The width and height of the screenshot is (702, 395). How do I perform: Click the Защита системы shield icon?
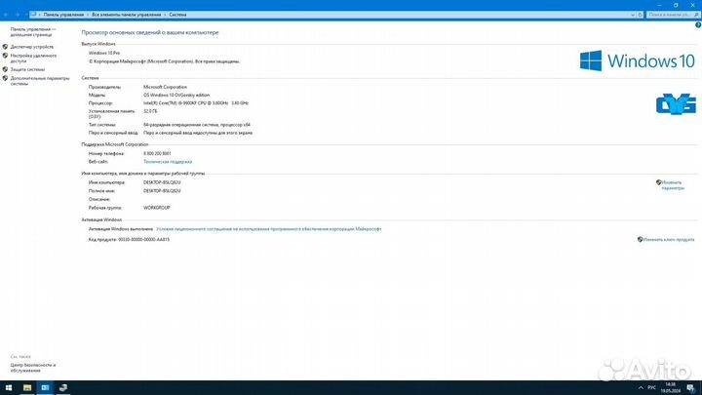[x=5, y=69]
